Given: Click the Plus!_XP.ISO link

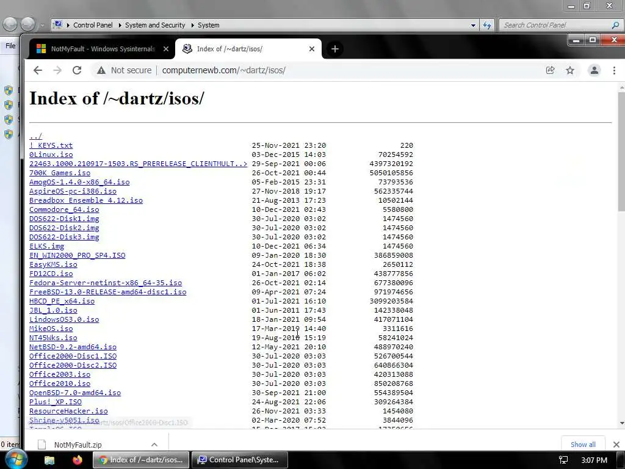Looking at the screenshot, I should click(x=56, y=402).
